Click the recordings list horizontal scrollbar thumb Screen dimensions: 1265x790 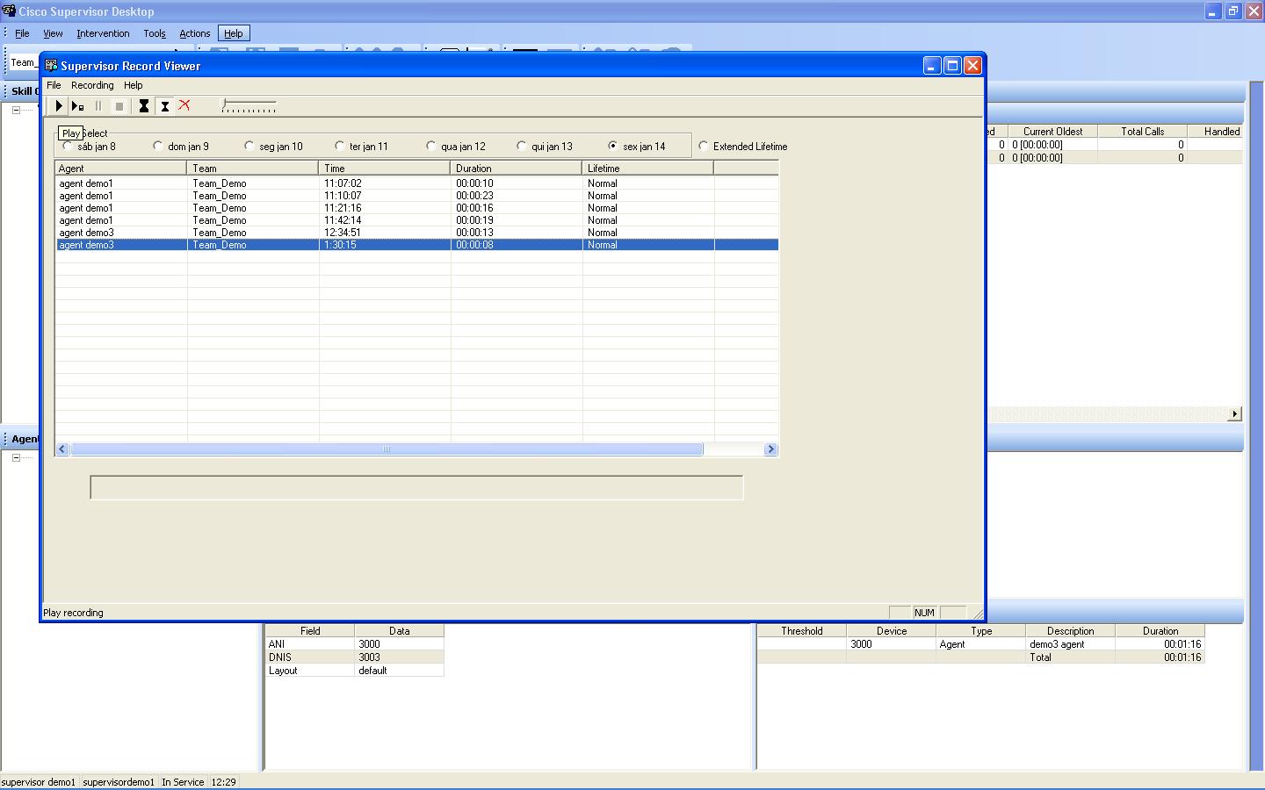tap(387, 449)
